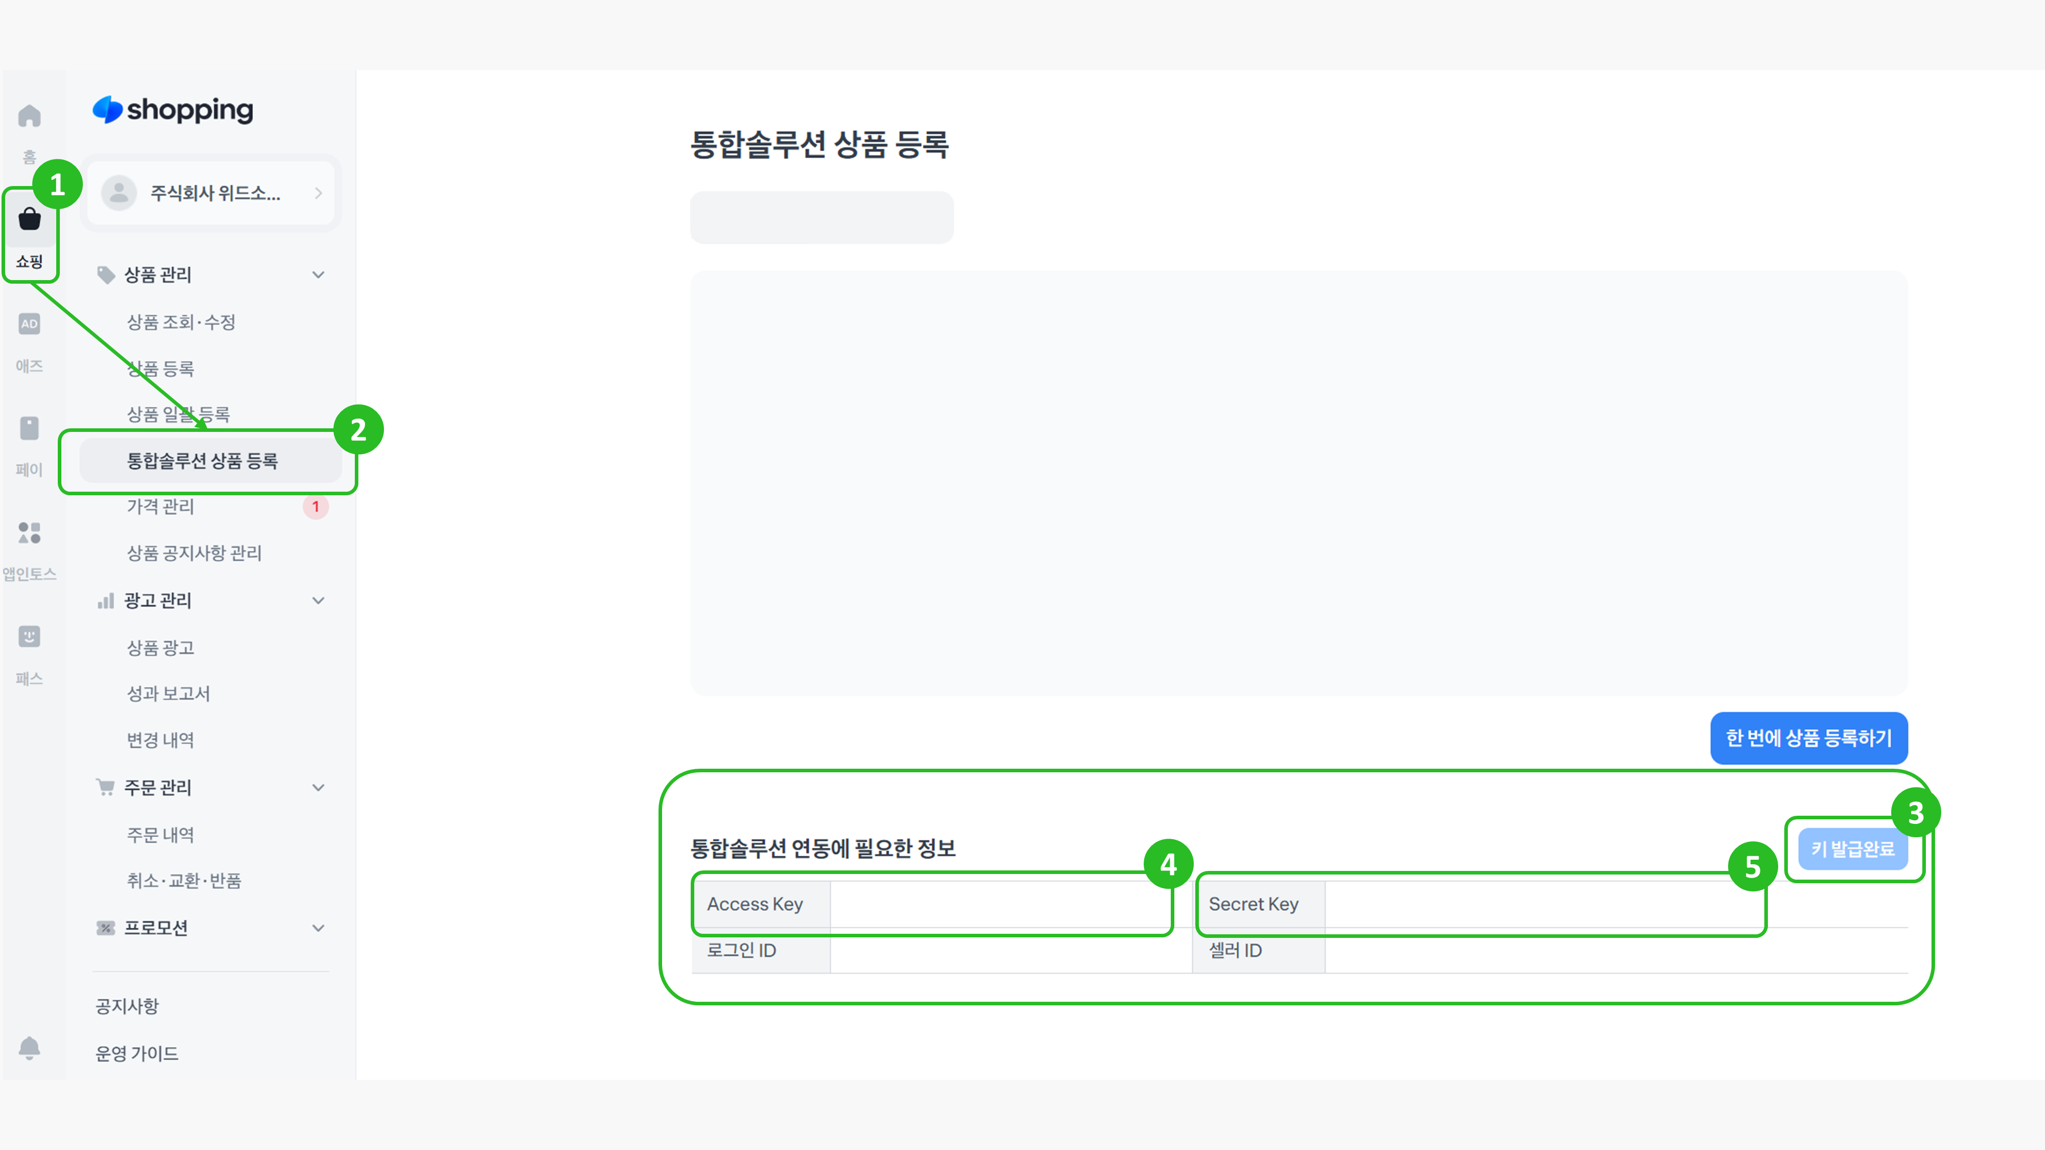The height and width of the screenshot is (1150, 2045).
Task: Click the Pass (패스) smiley icon
Action: coord(29,636)
